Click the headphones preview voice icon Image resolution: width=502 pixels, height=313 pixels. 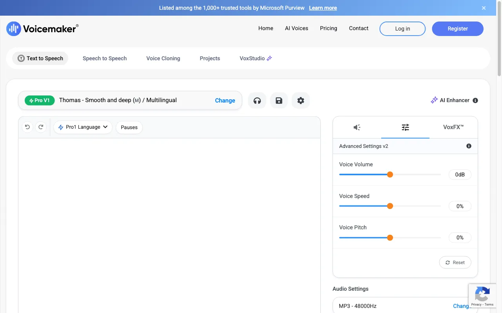[257, 101]
